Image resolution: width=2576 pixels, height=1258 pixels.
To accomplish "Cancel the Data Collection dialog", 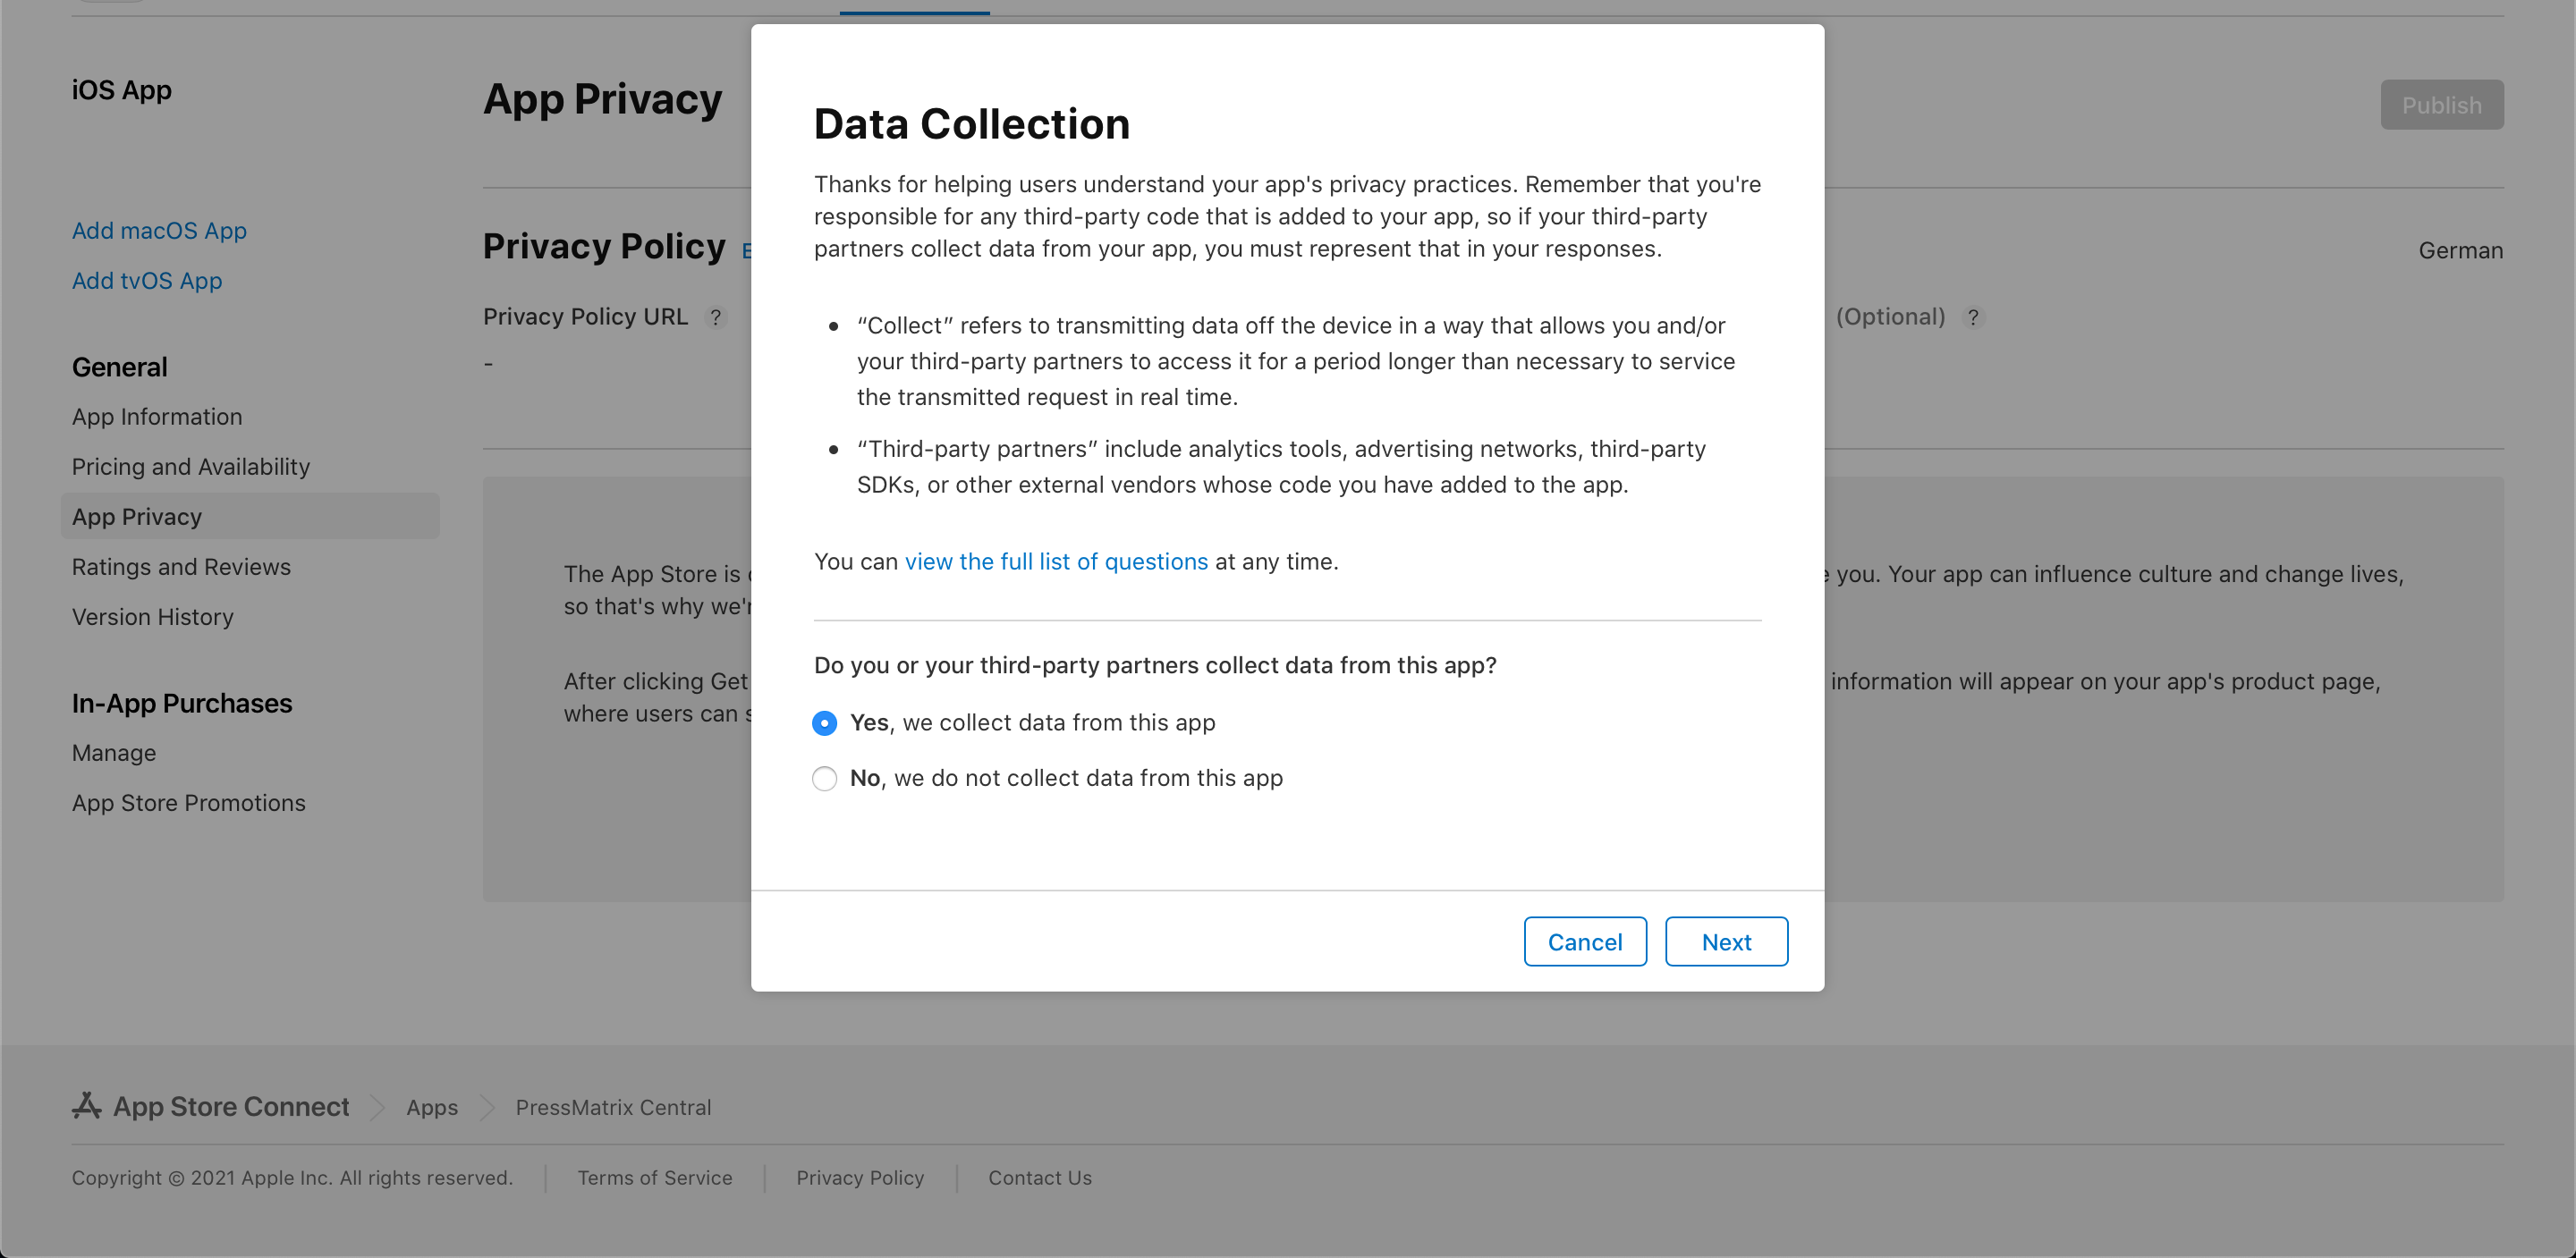I will tap(1585, 942).
